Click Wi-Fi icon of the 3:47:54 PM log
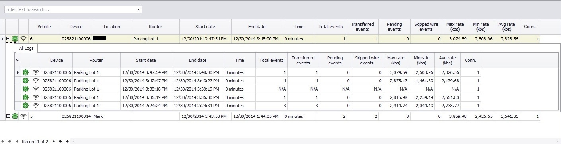Viewport: 561px width, 144px height. 36,72
